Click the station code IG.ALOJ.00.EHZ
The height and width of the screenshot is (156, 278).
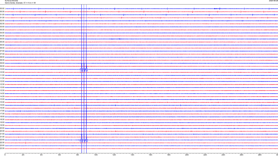(11, 1)
